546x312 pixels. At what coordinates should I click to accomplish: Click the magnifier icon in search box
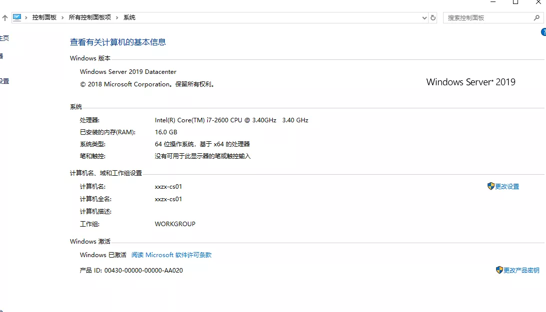[537, 17]
